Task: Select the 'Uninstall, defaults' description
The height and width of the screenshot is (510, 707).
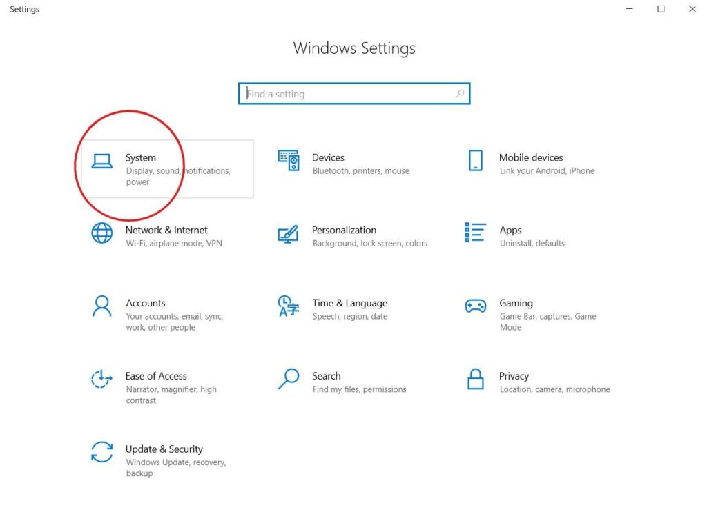Action: click(532, 244)
